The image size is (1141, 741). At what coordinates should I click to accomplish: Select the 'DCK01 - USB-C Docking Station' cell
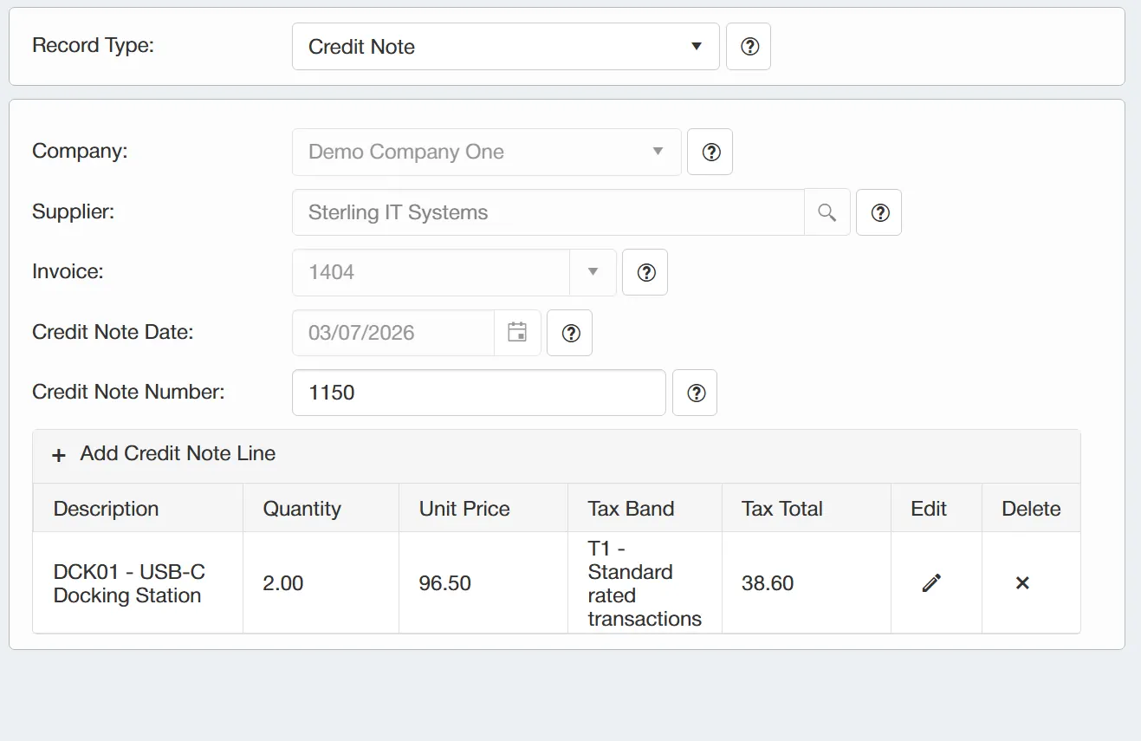point(138,583)
